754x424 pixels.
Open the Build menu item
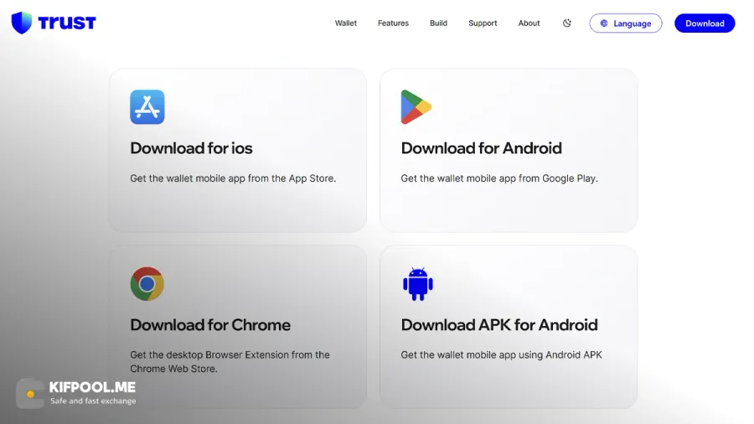click(x=438, y=23)
